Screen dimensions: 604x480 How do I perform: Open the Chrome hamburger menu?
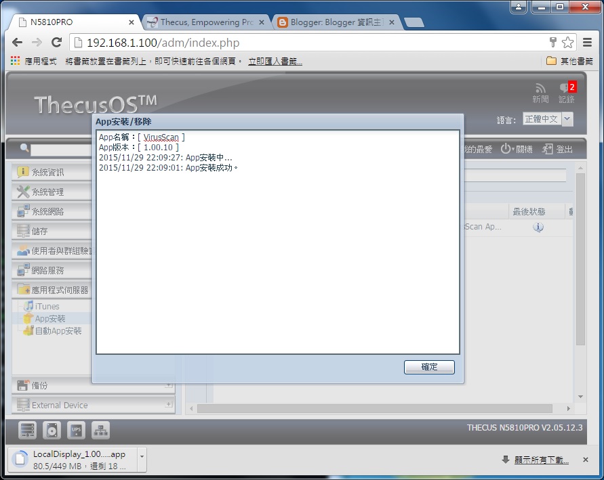coord(588,42)
